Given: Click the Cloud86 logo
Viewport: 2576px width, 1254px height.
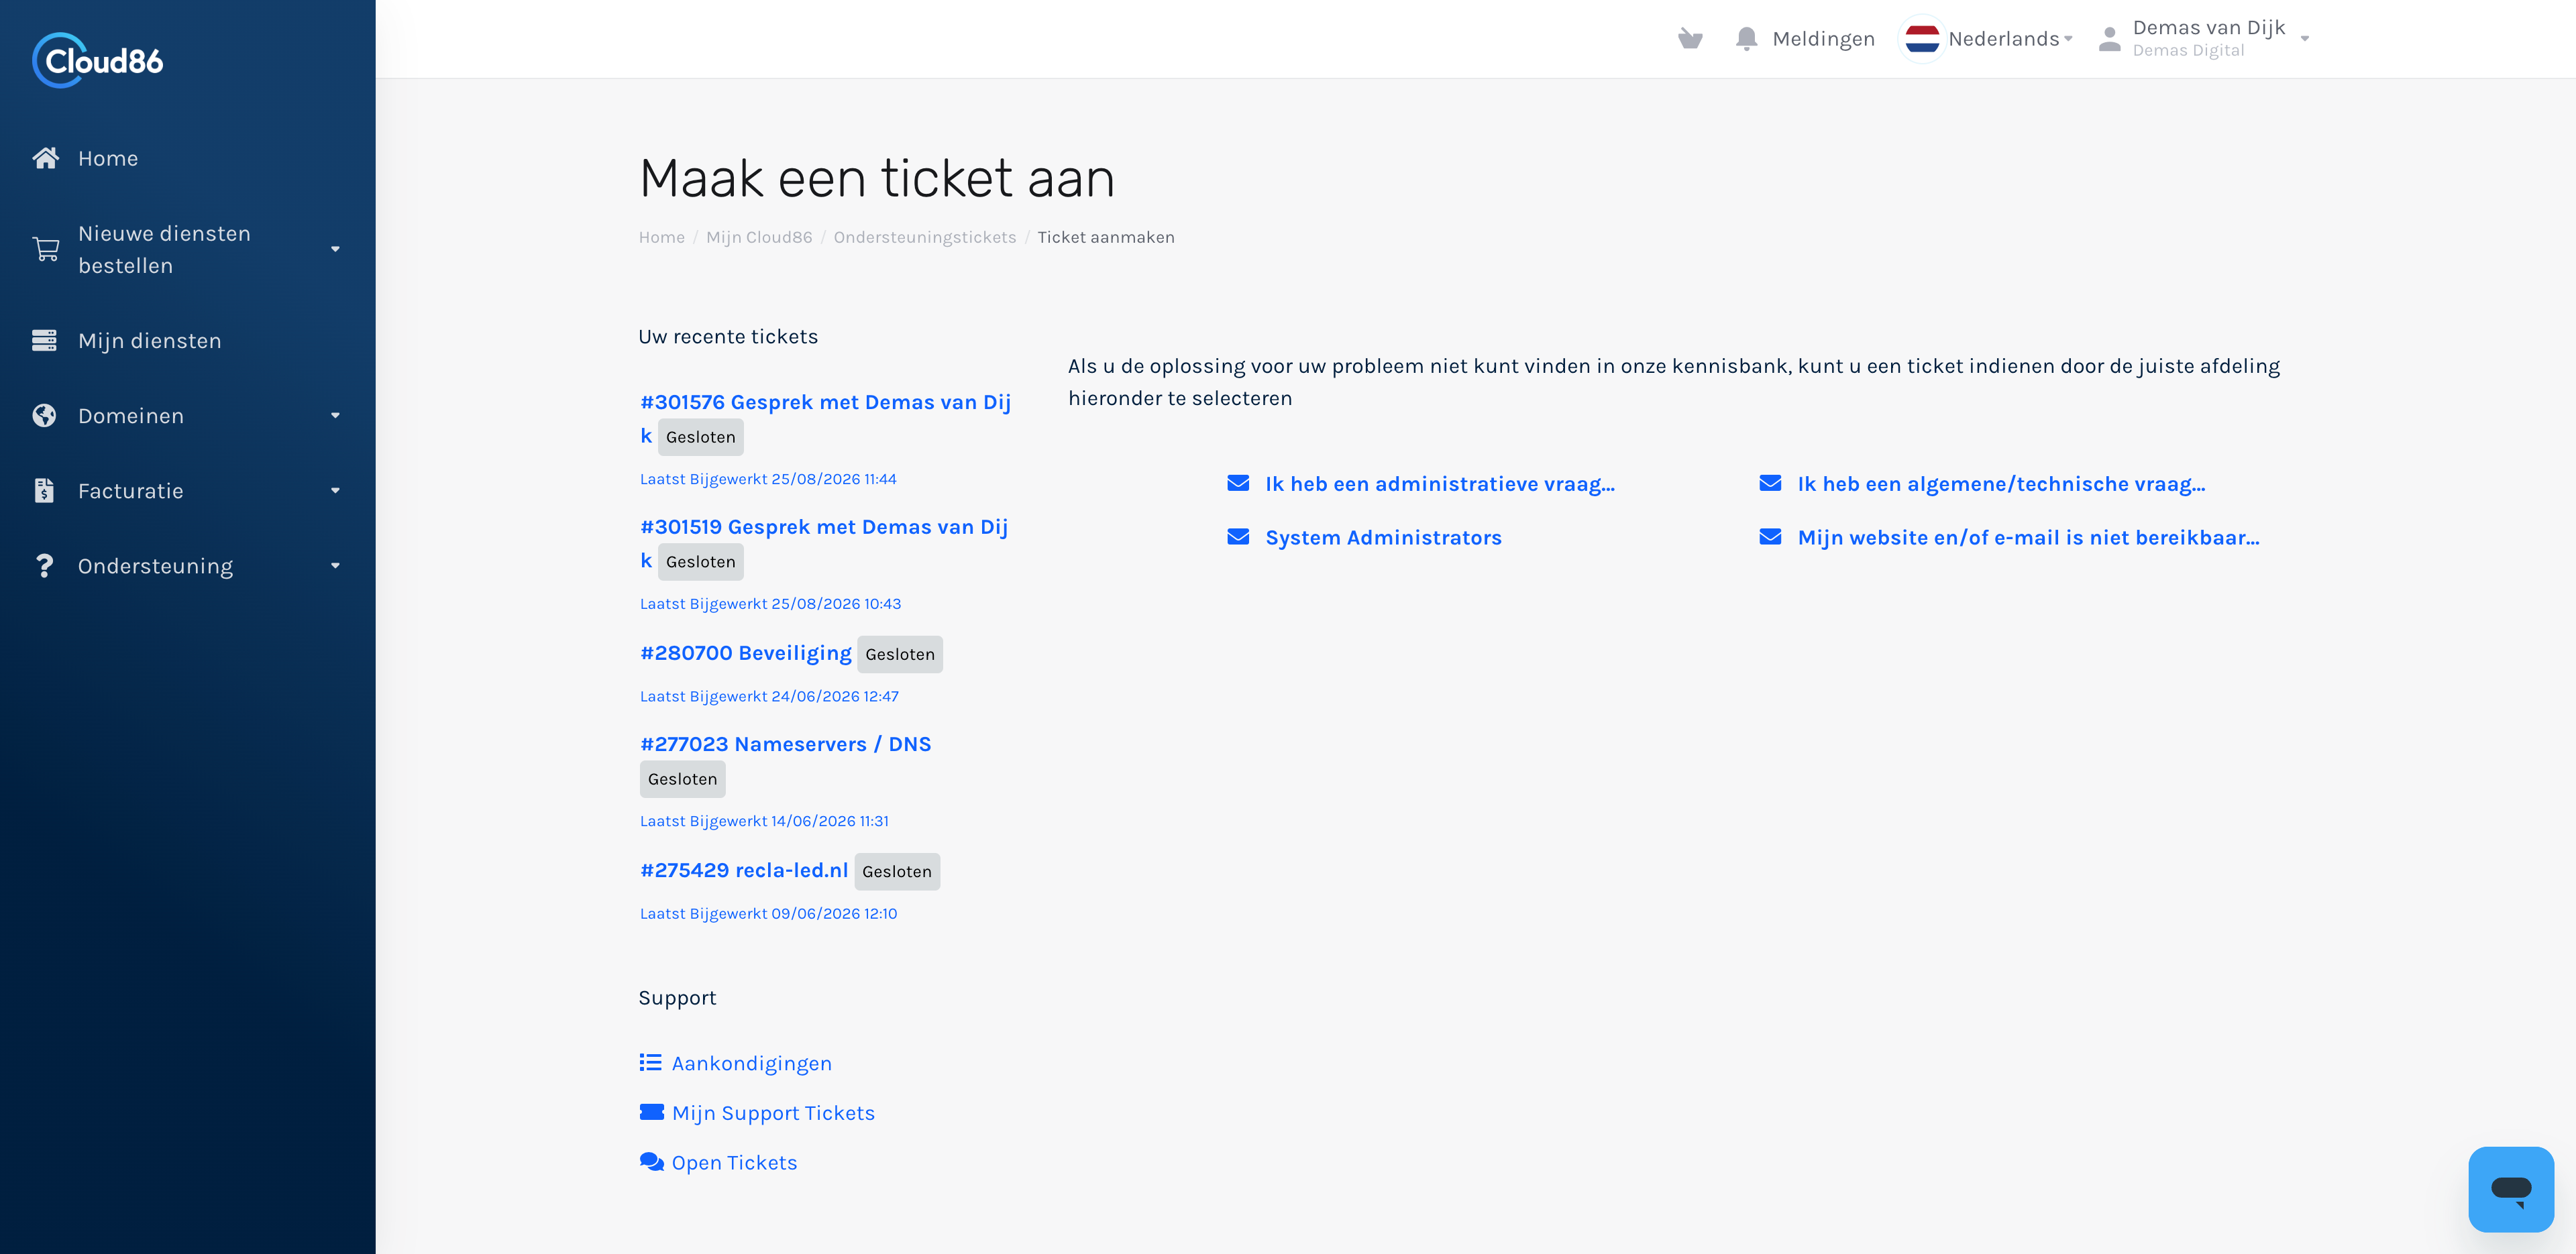Looking at the screenshot, I should point(98,60).
